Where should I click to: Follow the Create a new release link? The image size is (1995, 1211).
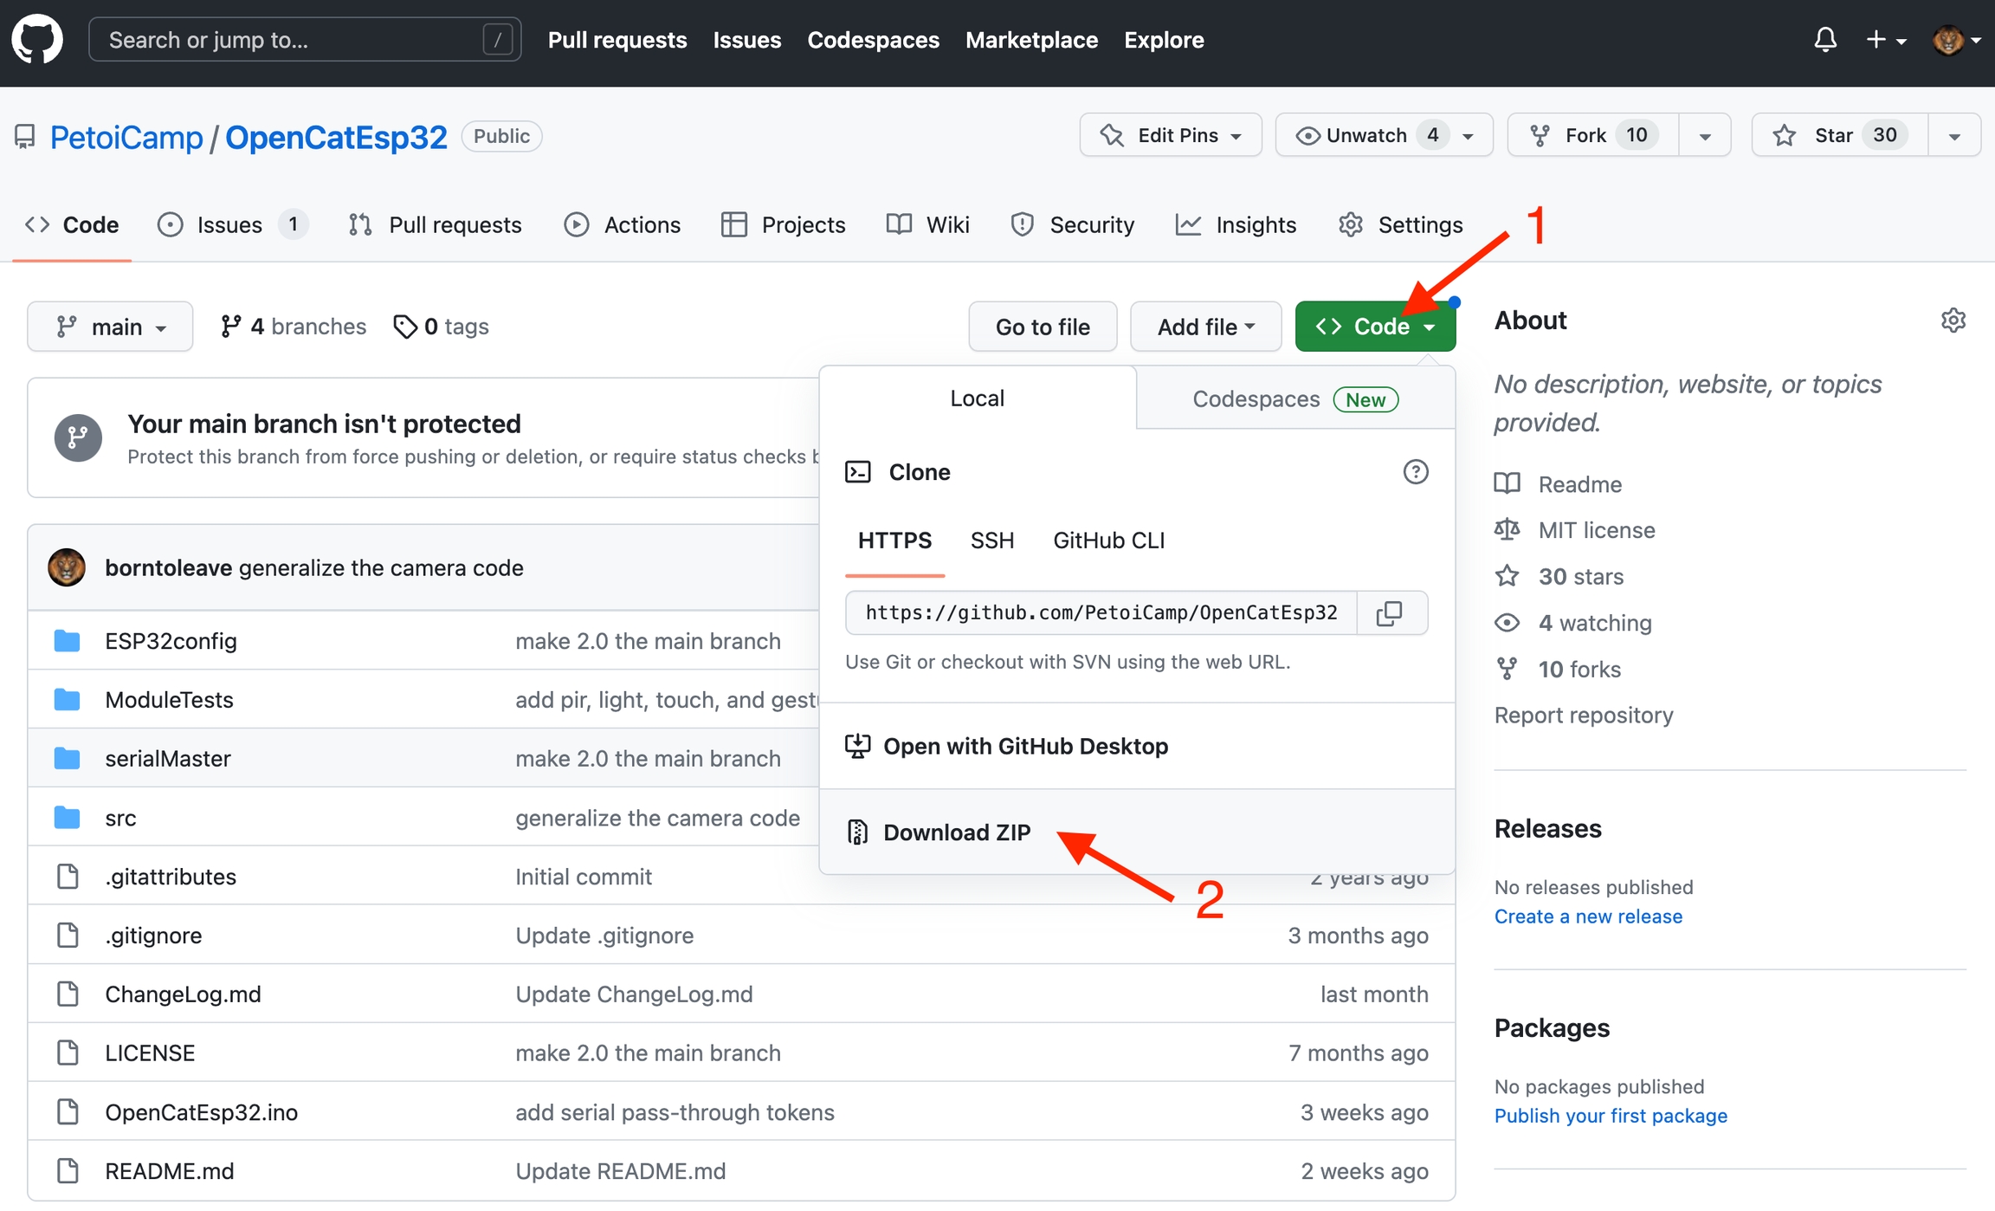pyautogui.click(x=1587, y=916)
